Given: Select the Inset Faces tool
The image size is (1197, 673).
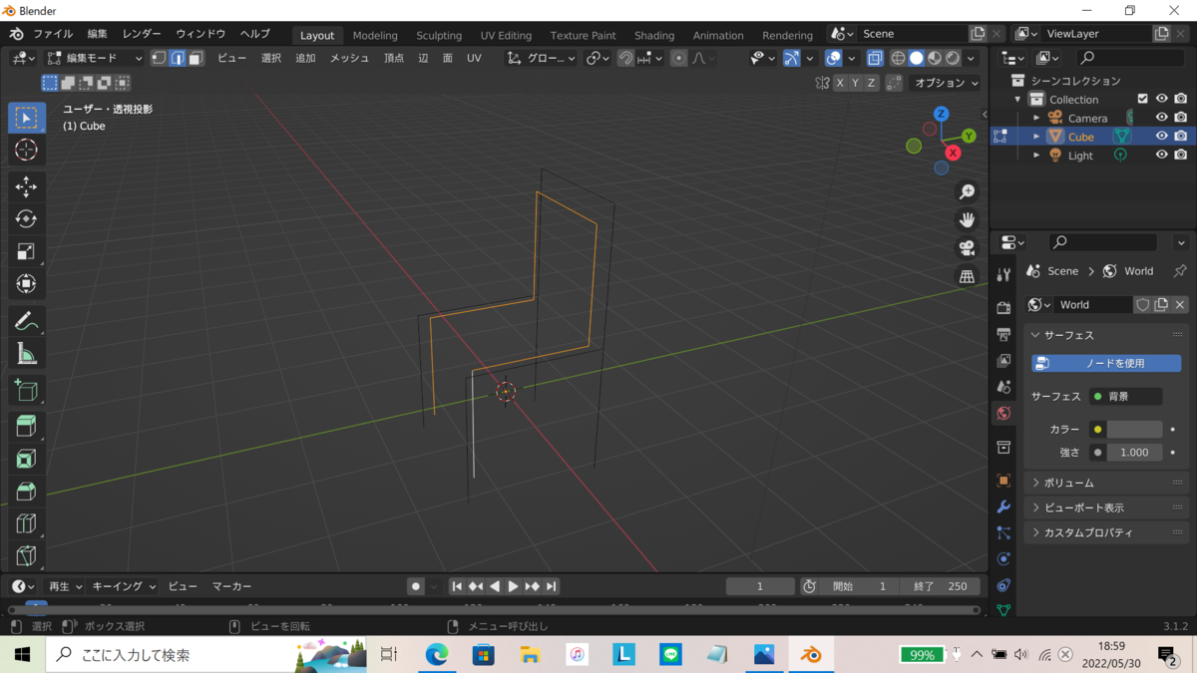Looking at the screenshot, I should pos(27,459).
